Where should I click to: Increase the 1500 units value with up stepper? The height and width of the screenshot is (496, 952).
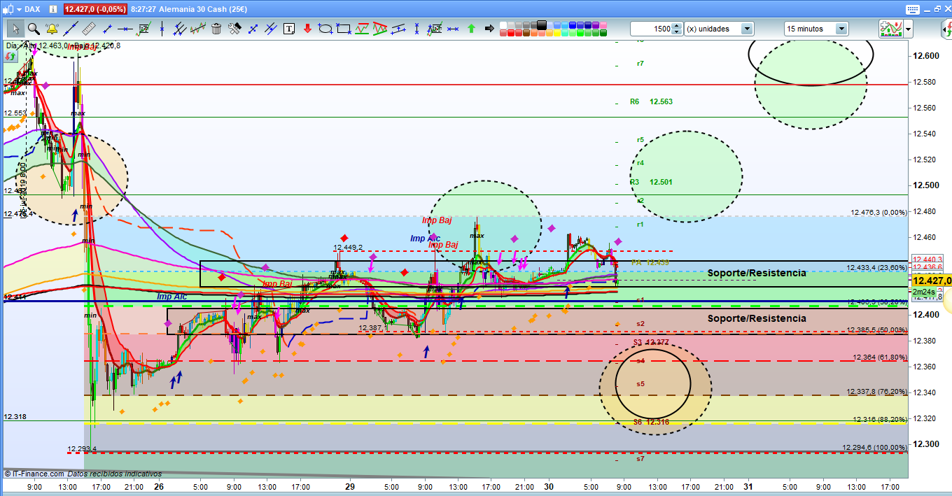[x=677, y=26]
